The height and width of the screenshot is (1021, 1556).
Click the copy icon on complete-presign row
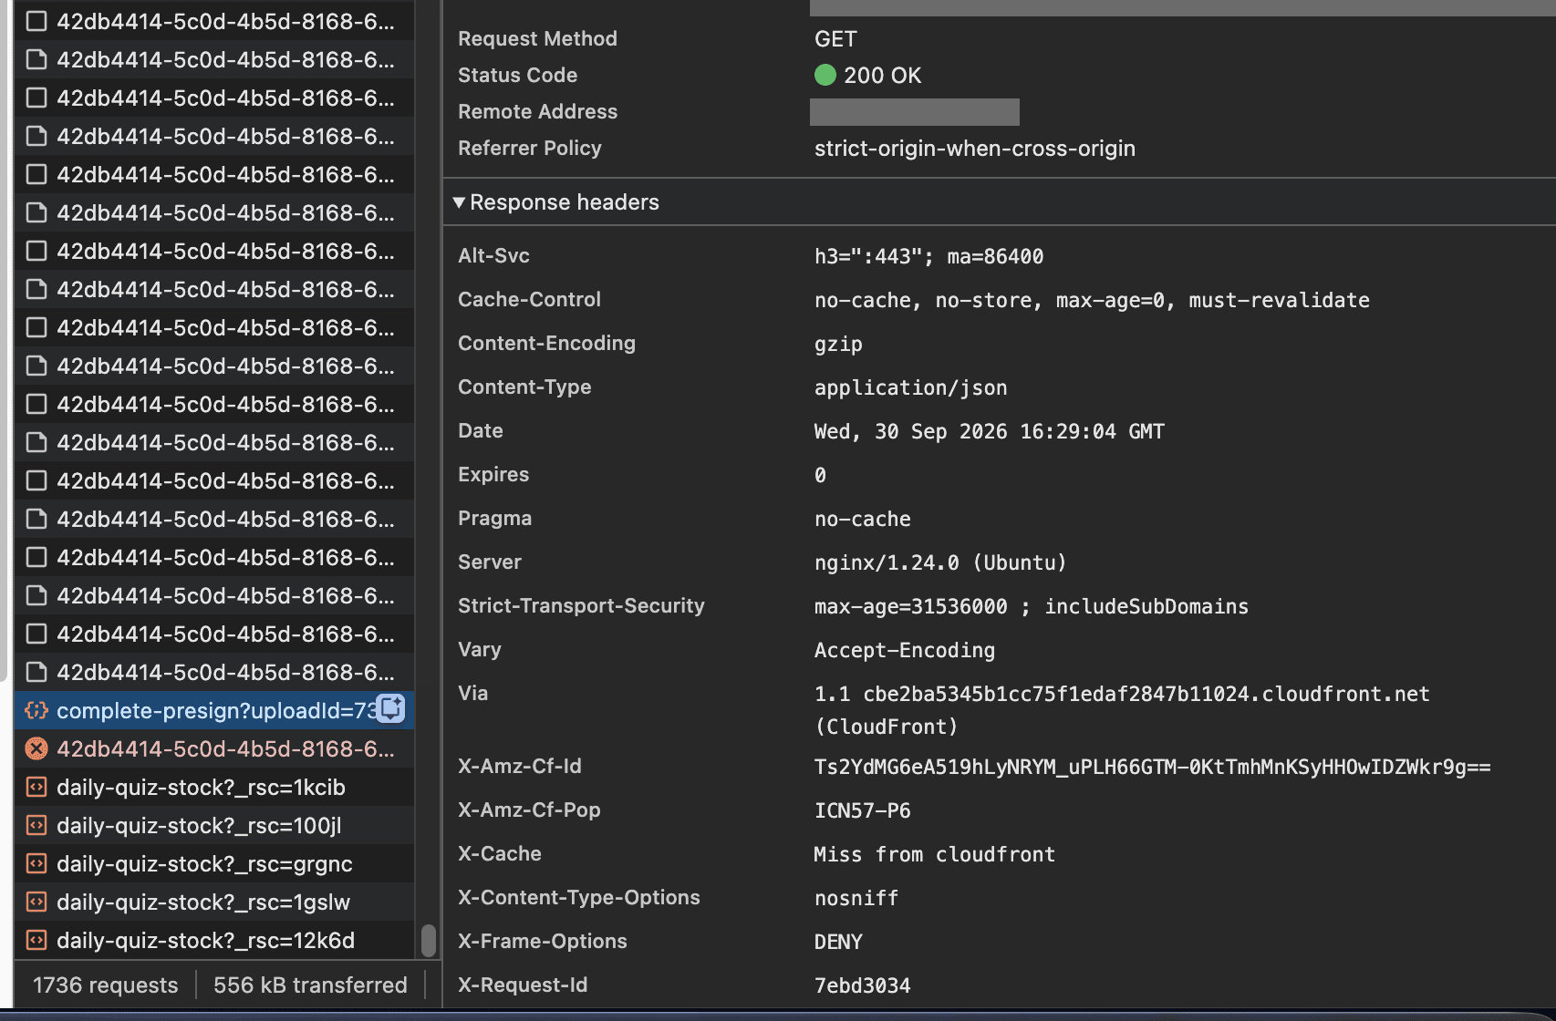391,708
